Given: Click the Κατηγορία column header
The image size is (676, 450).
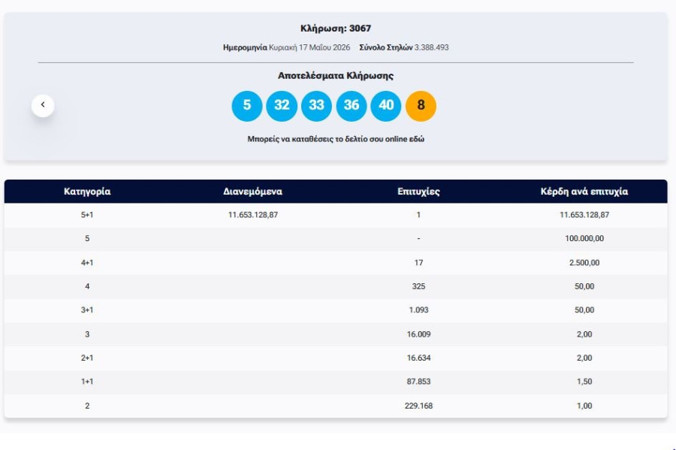Looking at the screenshot, I should 87,192.
